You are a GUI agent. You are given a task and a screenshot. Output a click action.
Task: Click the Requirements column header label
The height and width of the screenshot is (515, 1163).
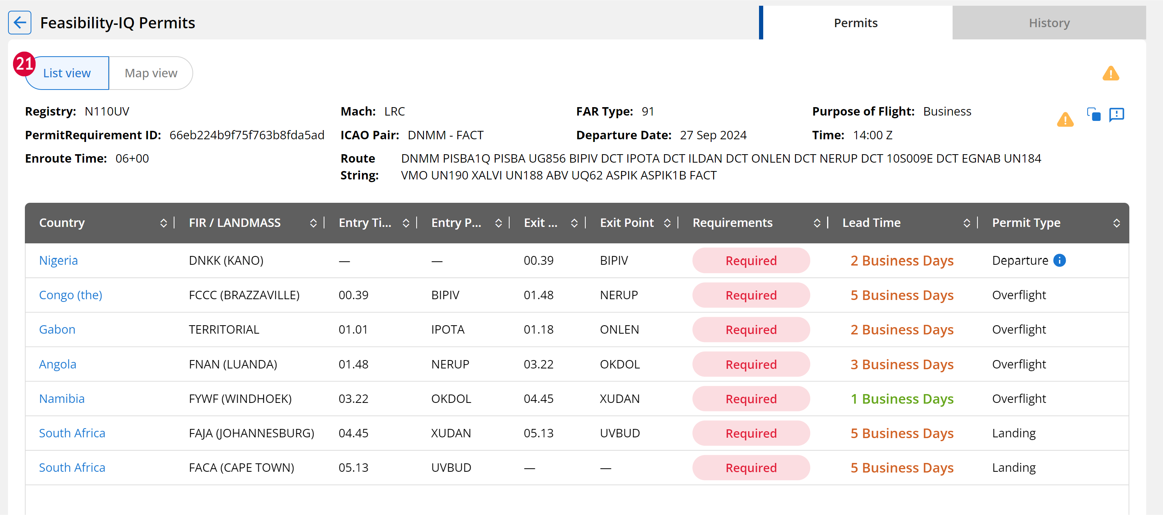(732, 223)
